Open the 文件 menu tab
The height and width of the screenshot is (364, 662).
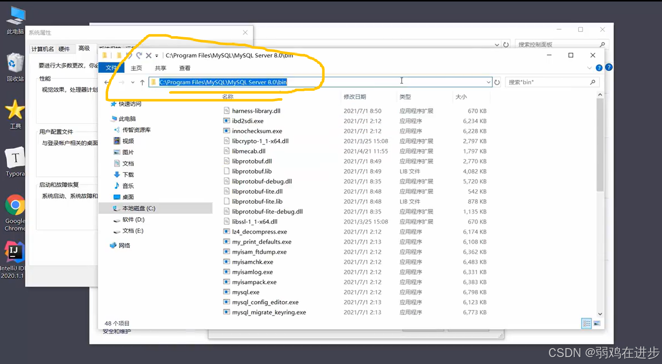[112, 68]
